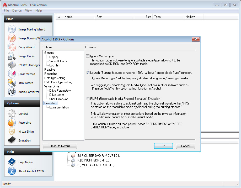Viewport: 241px width, 188px height.
Task: Select the E: PIONEER DVD-RW drive icon
Action: pos(73,156)
